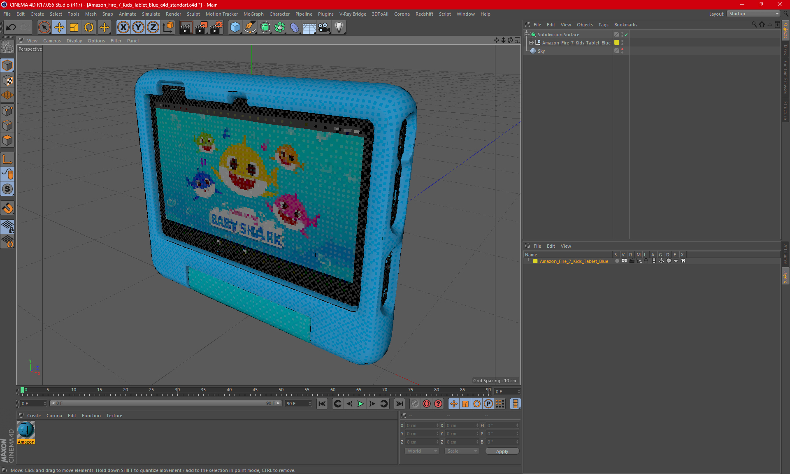Open the Layout Startup dropdown

(754, 14)
